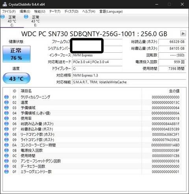Click status orb for データエラー回数 row
The height and width of the screenshot is (194, 189).
(6, 166)
